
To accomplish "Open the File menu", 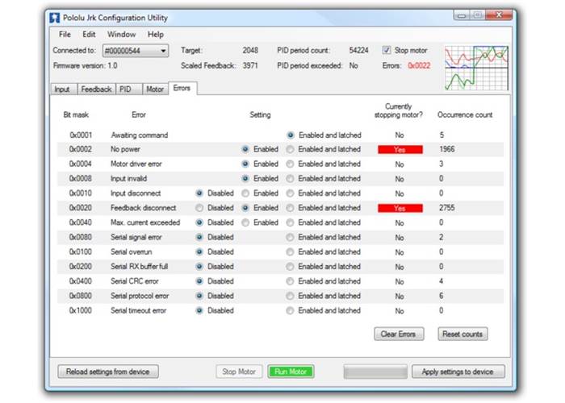I will point(65,35).
